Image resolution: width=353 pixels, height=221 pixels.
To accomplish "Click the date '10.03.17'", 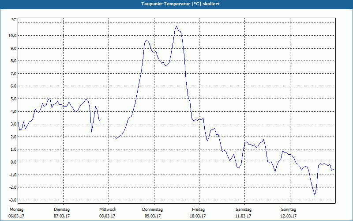I will pos(198,216).
